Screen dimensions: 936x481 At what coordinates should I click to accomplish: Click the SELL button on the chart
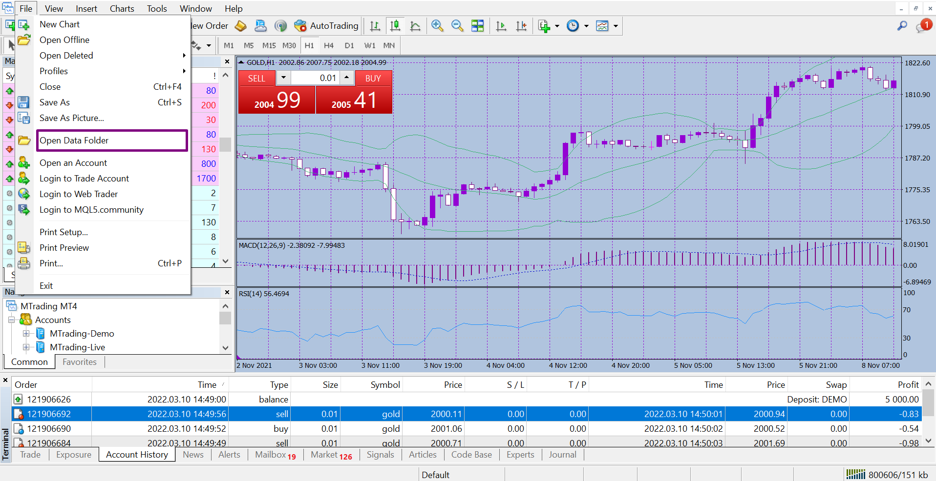(257, 78)
